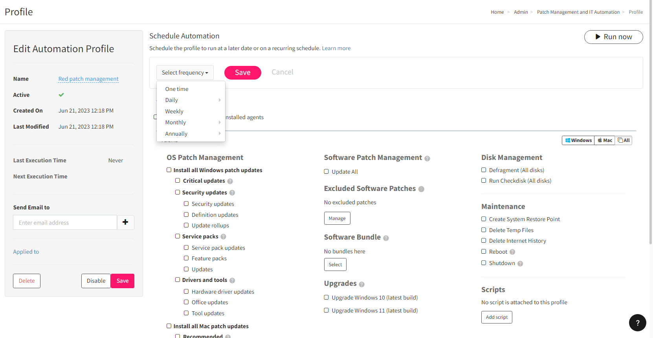653x338 pixels.
Task: Check Delete Internet History
Action: click(484, 240)
